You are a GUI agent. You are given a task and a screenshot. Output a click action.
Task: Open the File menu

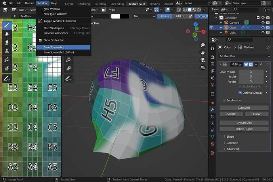pyautogui.click(x=11, y=3)
